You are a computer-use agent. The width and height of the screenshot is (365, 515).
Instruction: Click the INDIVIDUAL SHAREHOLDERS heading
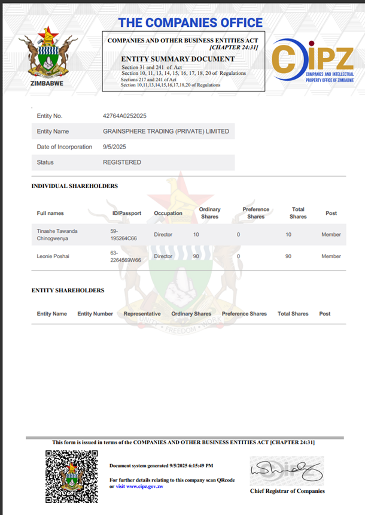[x=75, y=186]
